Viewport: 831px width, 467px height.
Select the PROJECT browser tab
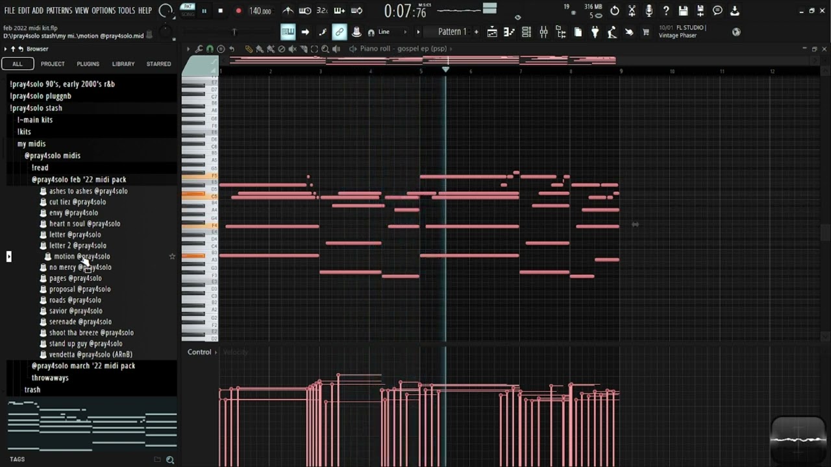[x=53, y=64]
